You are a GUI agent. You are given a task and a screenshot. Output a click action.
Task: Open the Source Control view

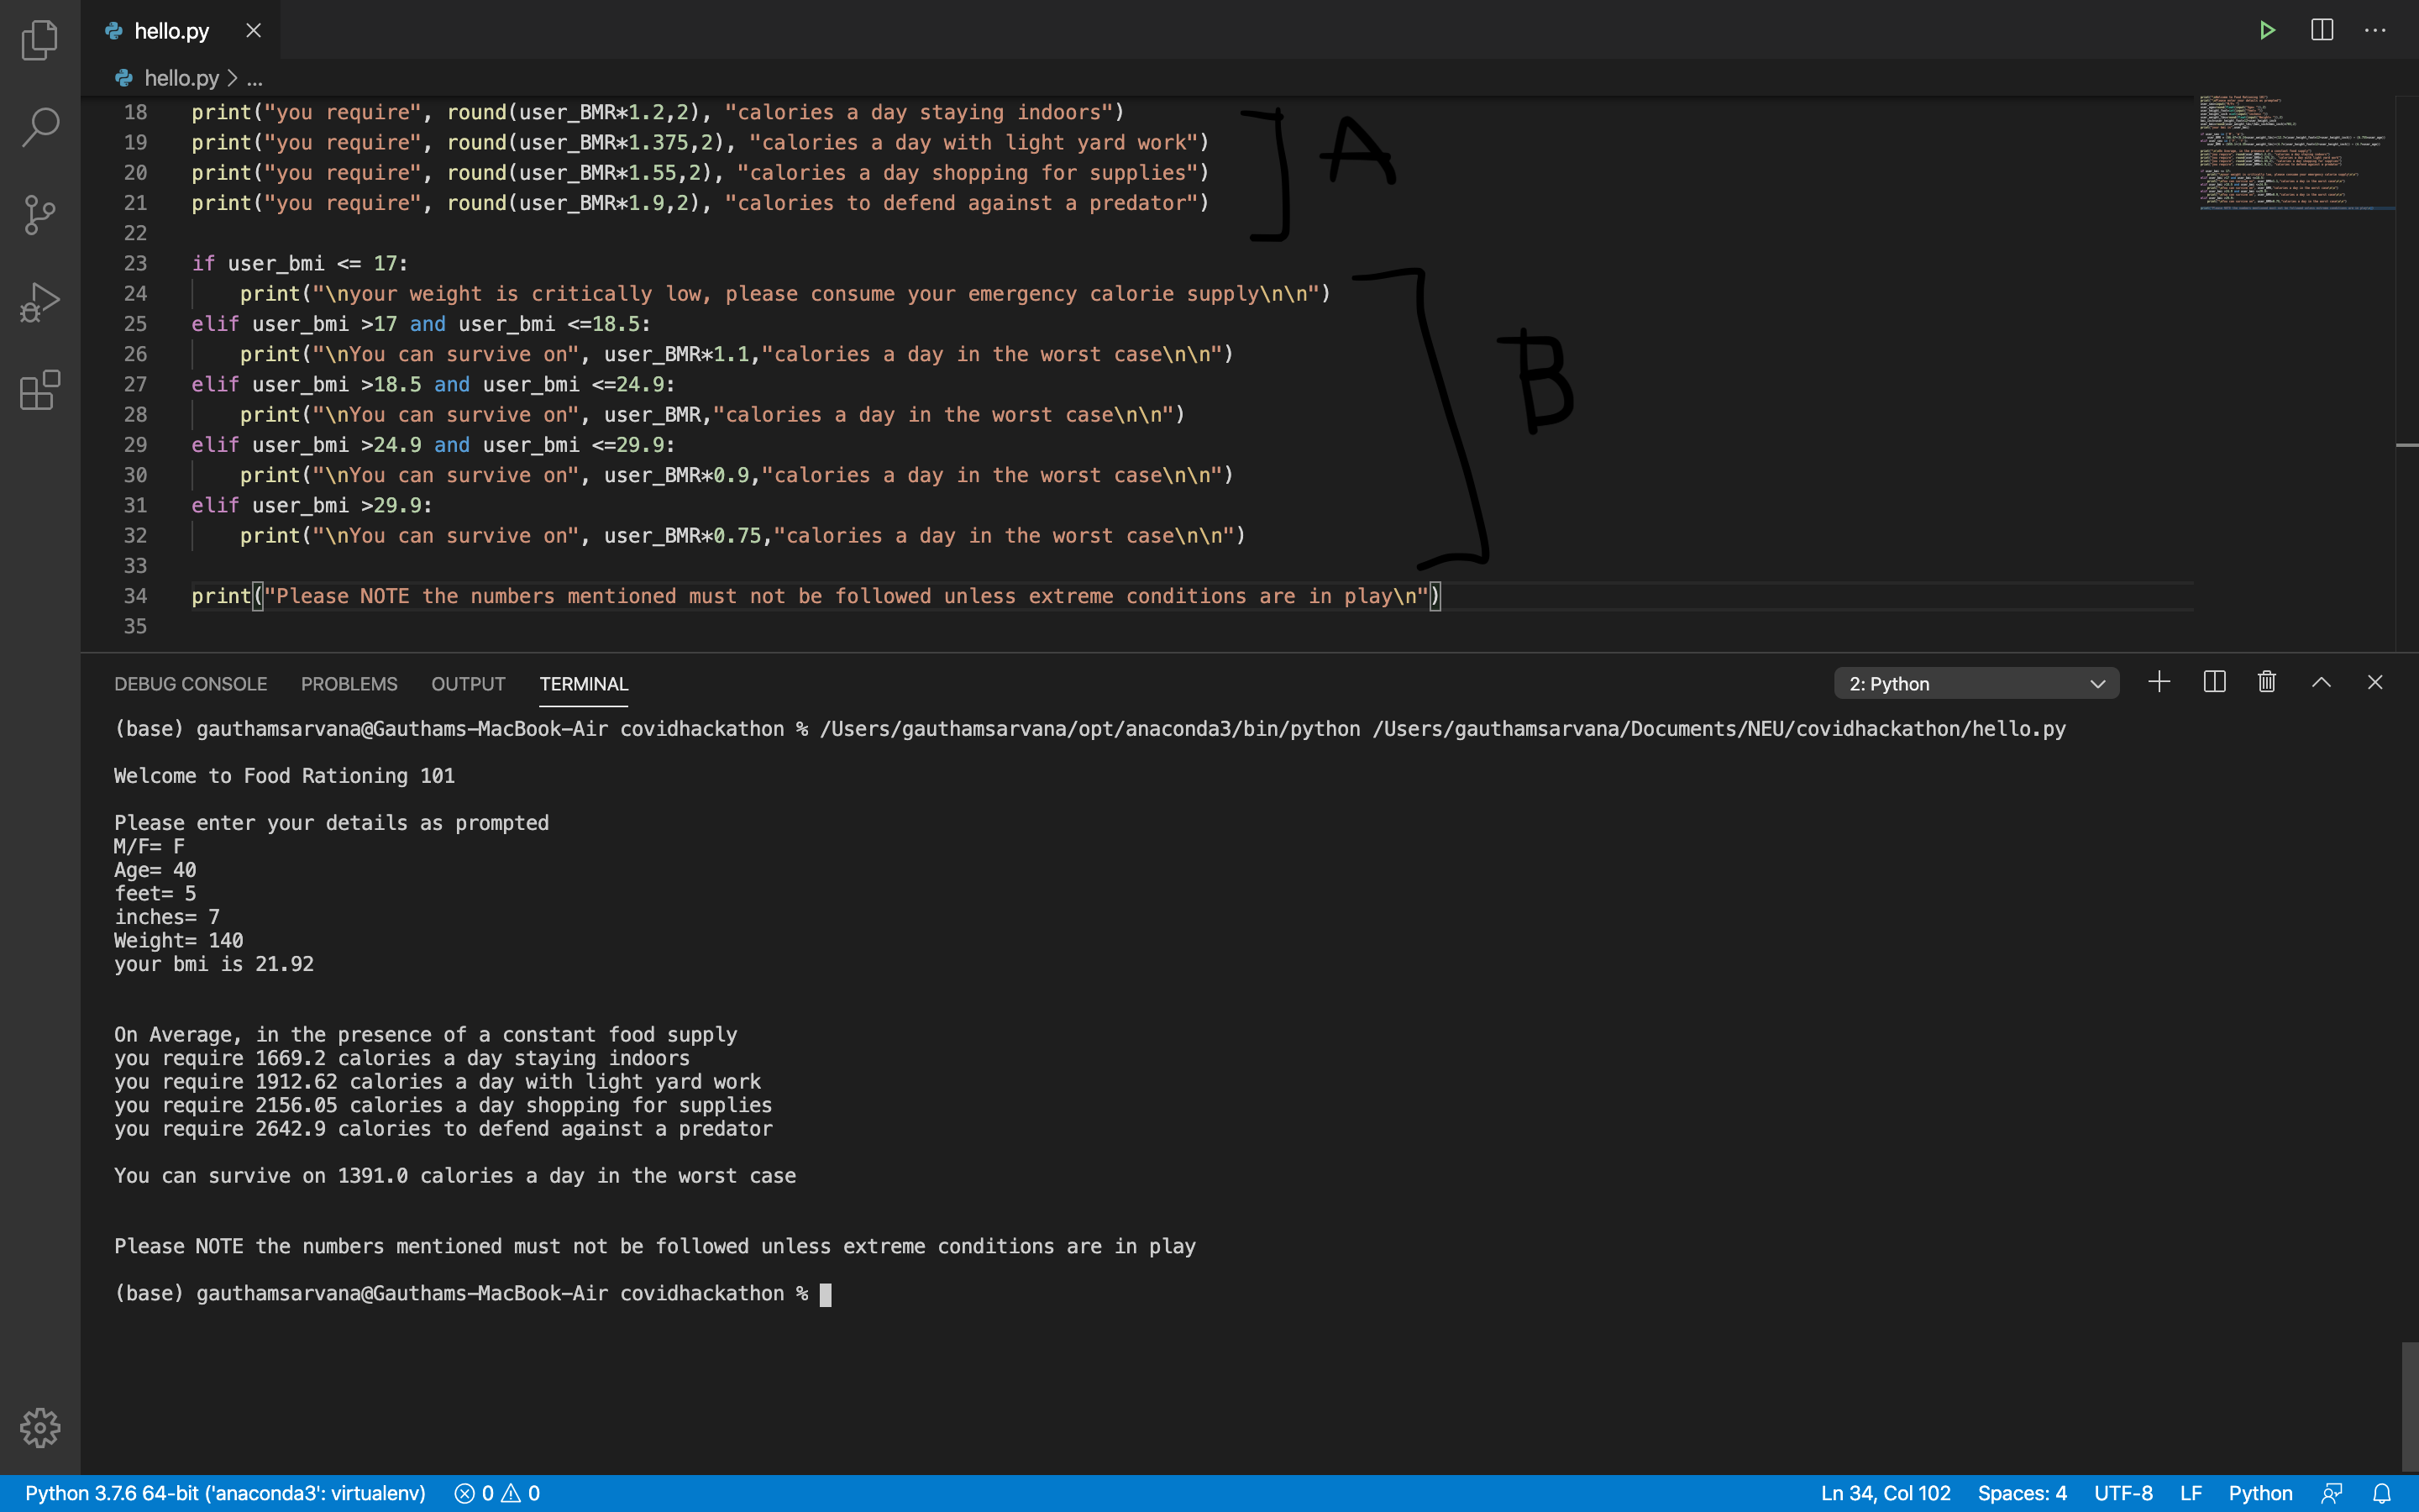(40, 214)
